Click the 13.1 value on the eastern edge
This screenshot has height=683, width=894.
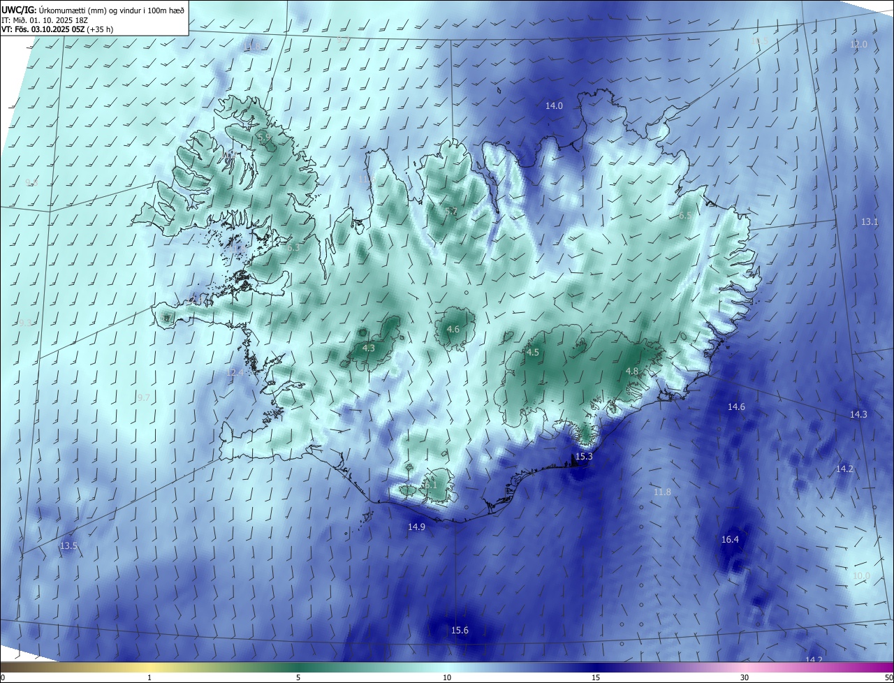click(870, 221)
